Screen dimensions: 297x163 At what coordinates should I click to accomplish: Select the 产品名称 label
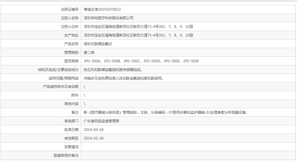point(71,44)
